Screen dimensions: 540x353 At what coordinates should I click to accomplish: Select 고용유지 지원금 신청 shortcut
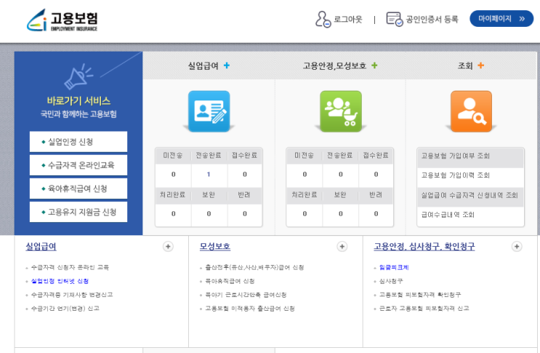click(x=78, y=212)
